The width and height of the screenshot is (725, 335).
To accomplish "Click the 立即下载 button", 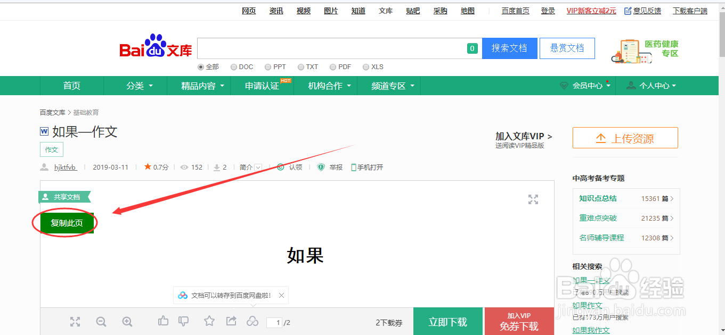I will (x=448, y=322).
